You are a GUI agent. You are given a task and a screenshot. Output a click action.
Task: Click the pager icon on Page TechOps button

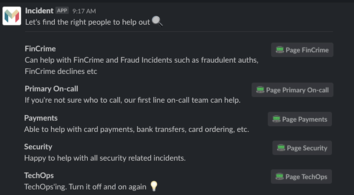pos(279,176)
